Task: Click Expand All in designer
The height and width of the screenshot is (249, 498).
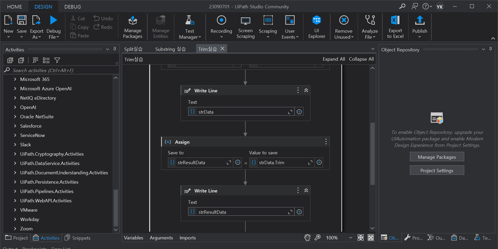Action: (334, 59)
